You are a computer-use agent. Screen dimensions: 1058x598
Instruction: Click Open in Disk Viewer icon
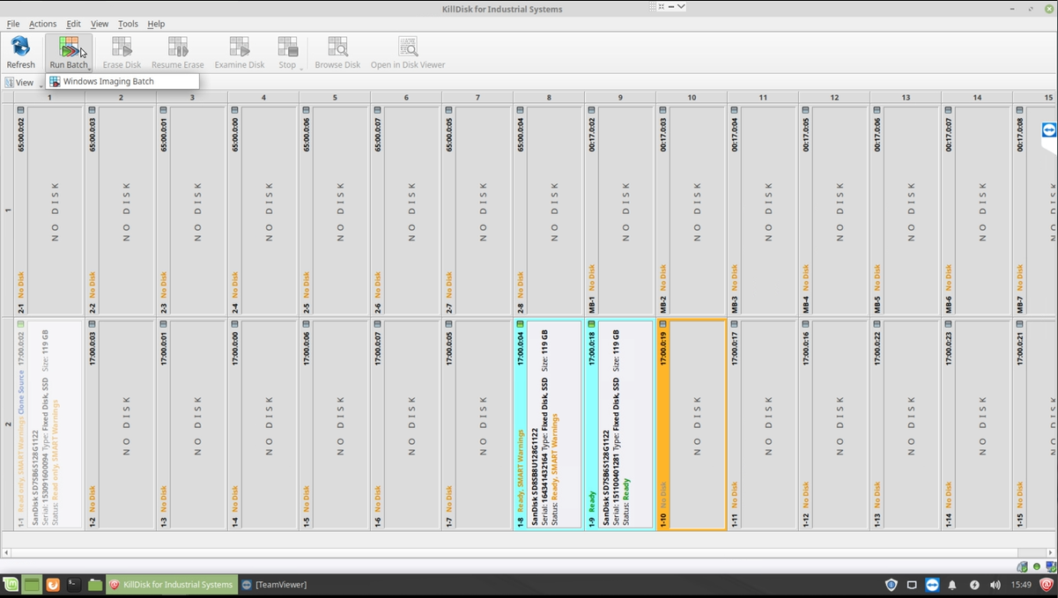click(x=407, y=47)
